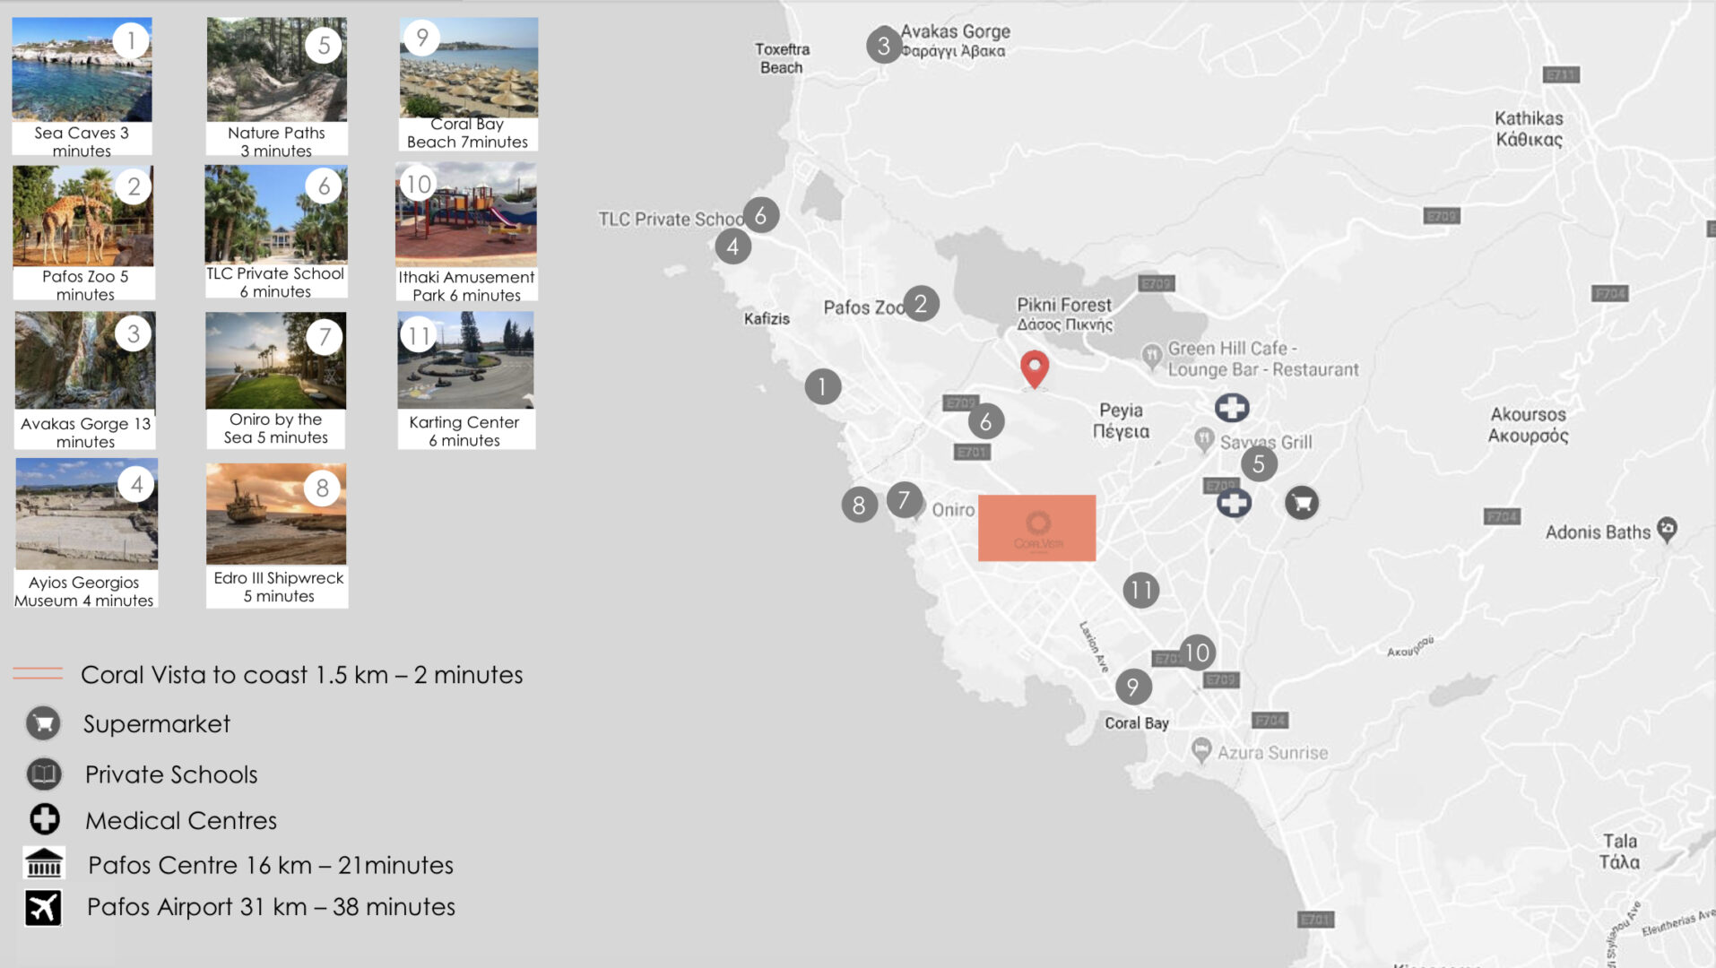1716x968 pixels.
Task: Click map marker 11 for Karting Center
Action: [1140, 590]
